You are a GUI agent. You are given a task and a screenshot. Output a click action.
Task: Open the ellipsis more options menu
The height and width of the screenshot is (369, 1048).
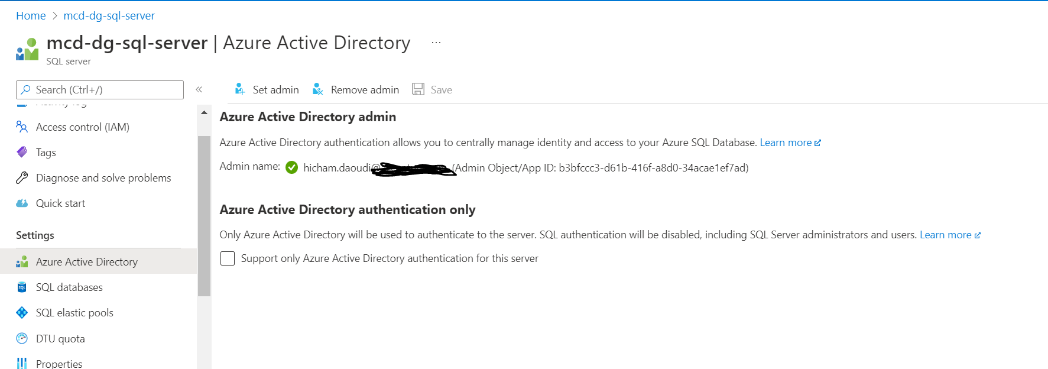click(x=436, y=43)
